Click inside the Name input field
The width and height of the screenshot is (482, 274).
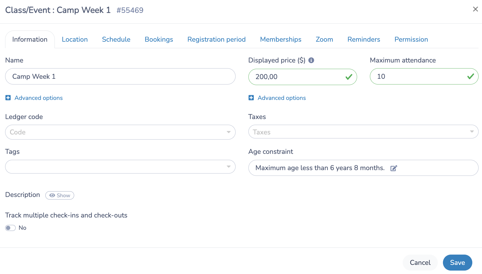coord(120,76)
